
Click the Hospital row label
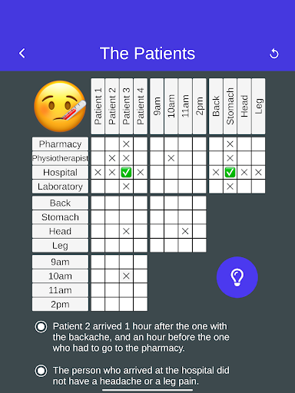(60, 173)
